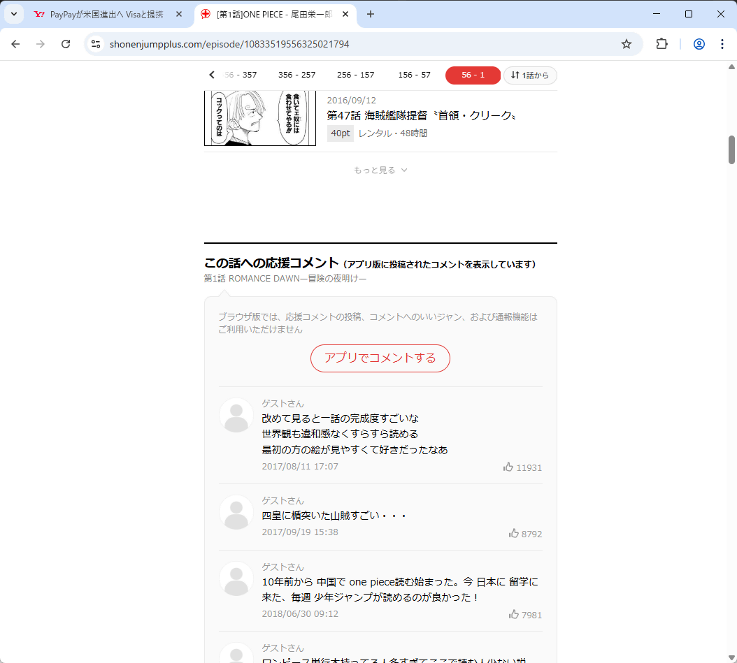737x663 pixels.
Task: Select the ONE PIECE episode tab
Action: tap(275, 15)
